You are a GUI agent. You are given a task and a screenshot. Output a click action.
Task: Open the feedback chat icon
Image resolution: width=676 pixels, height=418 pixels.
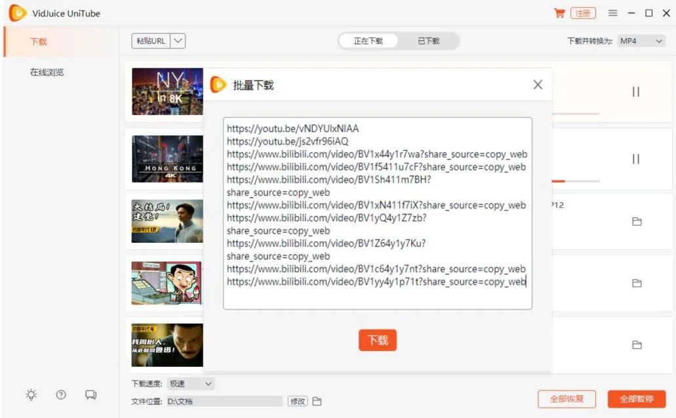[x=90, y=395]
